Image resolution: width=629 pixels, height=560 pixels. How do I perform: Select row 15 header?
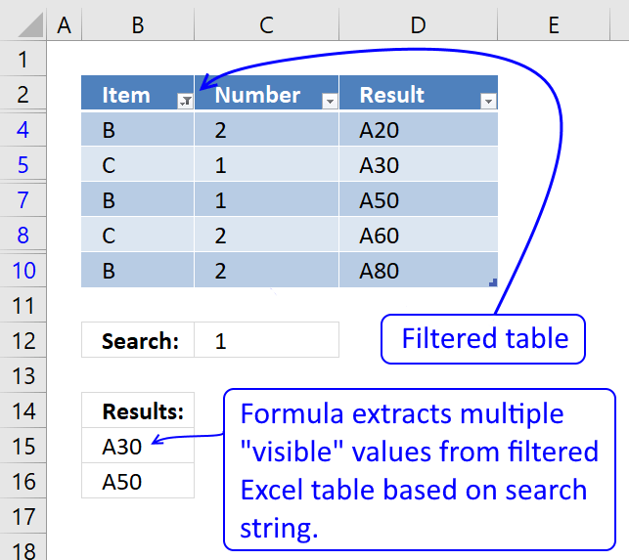[x=24, y=447]
